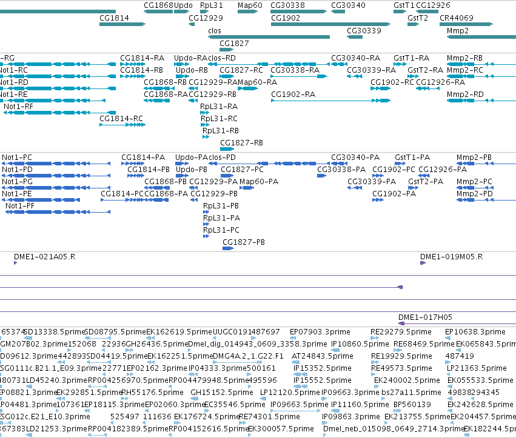Select the CG1902-PA protein label
The width and height of the screenshot is (516, 438).
[394, 194]
